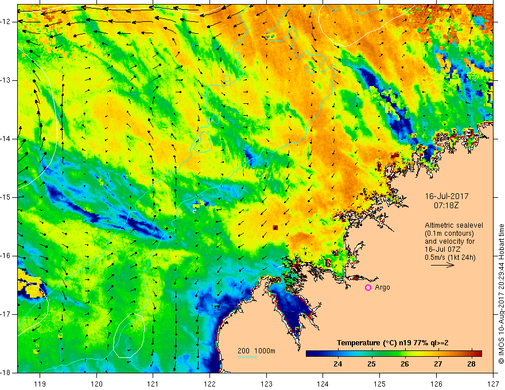This screenshot has height=390, width=505.
Task: Click the -17 latitude axis label
Action: [6, 314]
